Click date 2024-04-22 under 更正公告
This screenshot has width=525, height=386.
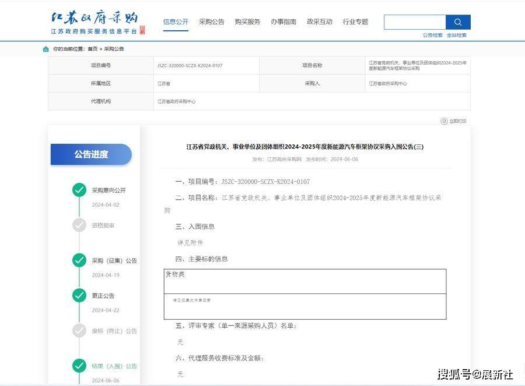pyautogui.click(x=106, y=310)
